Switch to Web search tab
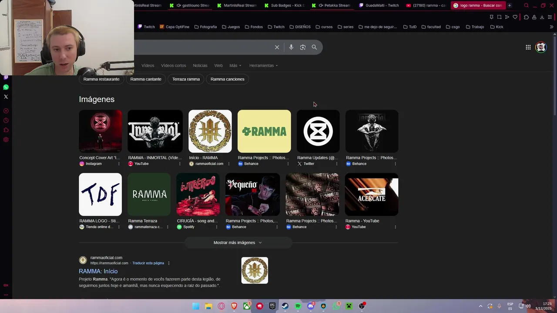 pos(218,66)
